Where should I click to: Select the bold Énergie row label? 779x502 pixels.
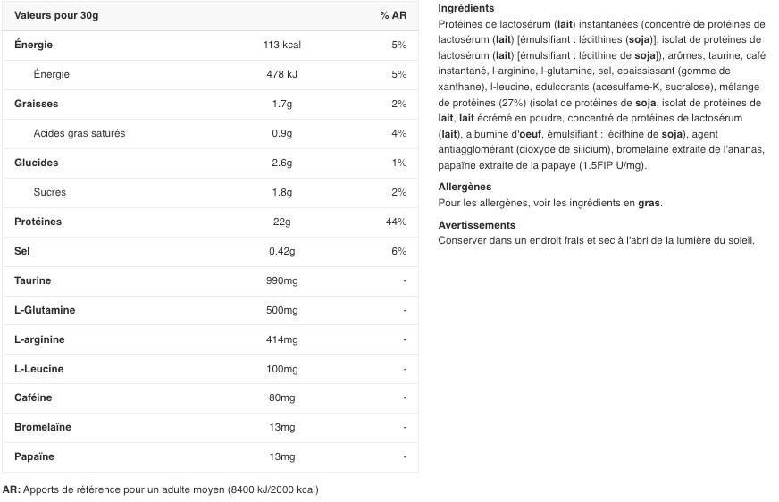click(34, 45)
